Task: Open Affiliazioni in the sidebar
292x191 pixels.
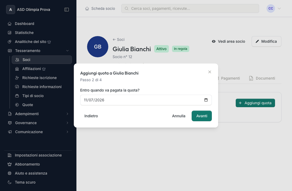Action: [x=42, y=69]
